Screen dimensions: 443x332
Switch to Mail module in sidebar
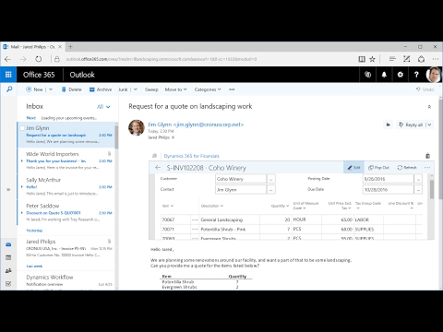click(8, 244)
